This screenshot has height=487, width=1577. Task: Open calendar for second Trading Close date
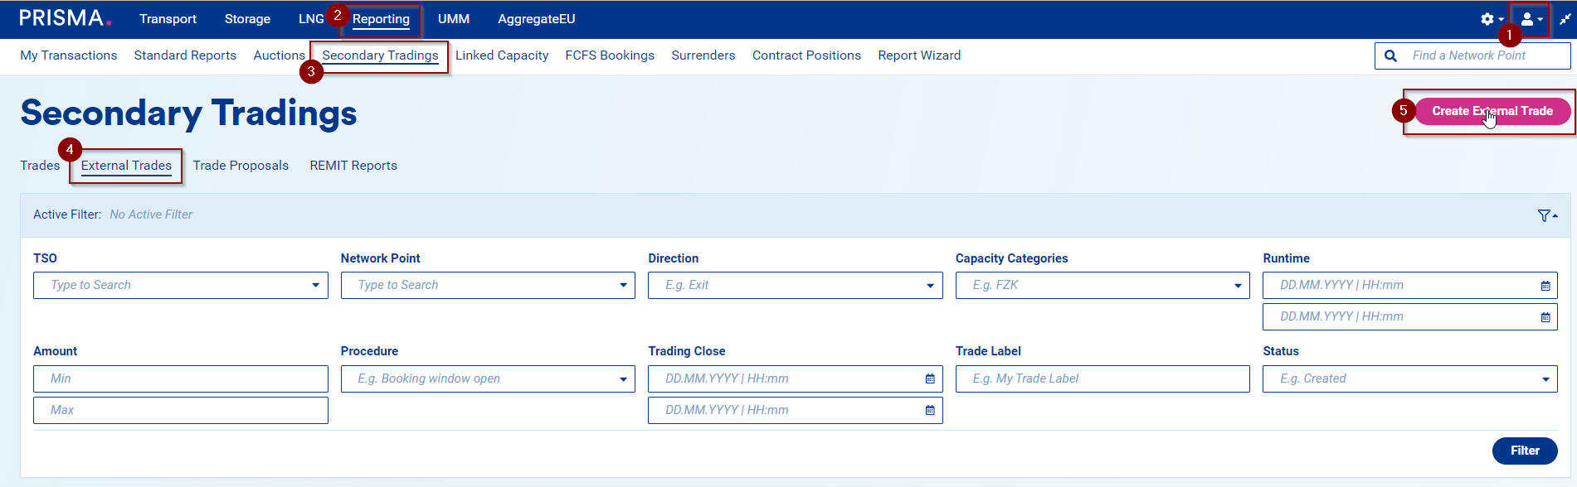pos(930,410)
